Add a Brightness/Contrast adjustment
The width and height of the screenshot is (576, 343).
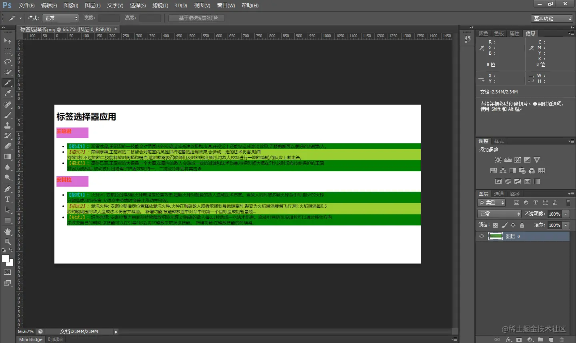click(498, 160)
